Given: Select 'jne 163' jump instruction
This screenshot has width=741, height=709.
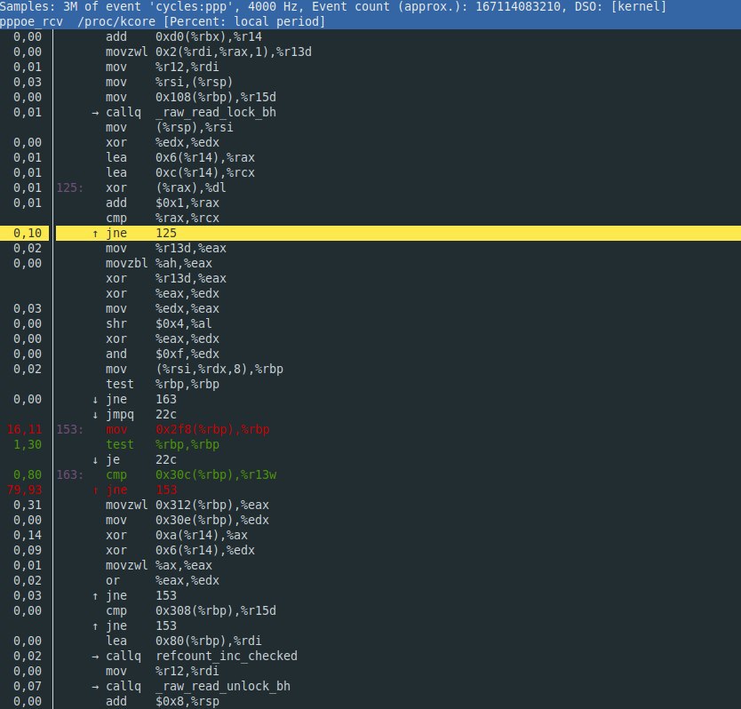Looking at the screenshot, I should (x=134, y=400).
